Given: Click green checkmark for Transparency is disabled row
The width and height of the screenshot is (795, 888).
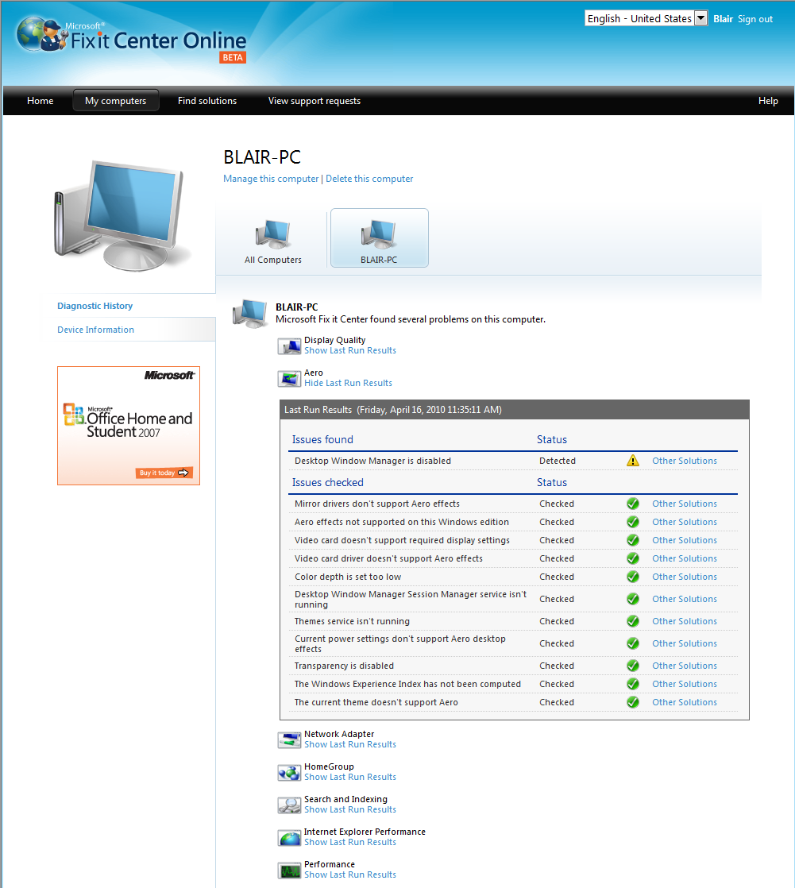Looking at the screenshot, I should pyautogui.click(x=632, y=666).
